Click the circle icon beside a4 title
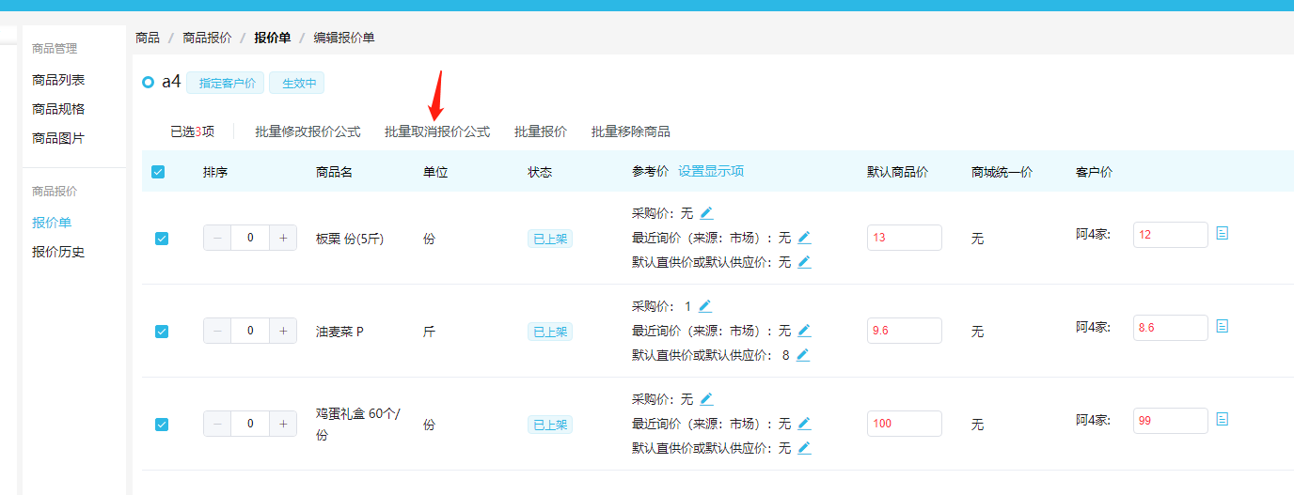The height and width of the screenshot is (495, 1294). [148, 83]
